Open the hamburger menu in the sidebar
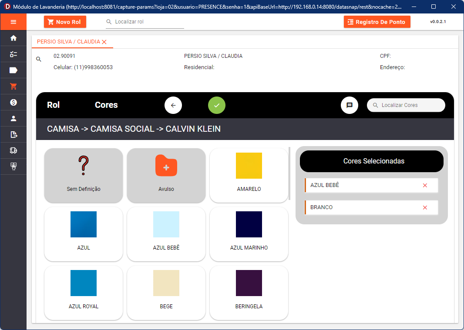The image size is (464, 330). 13,22
